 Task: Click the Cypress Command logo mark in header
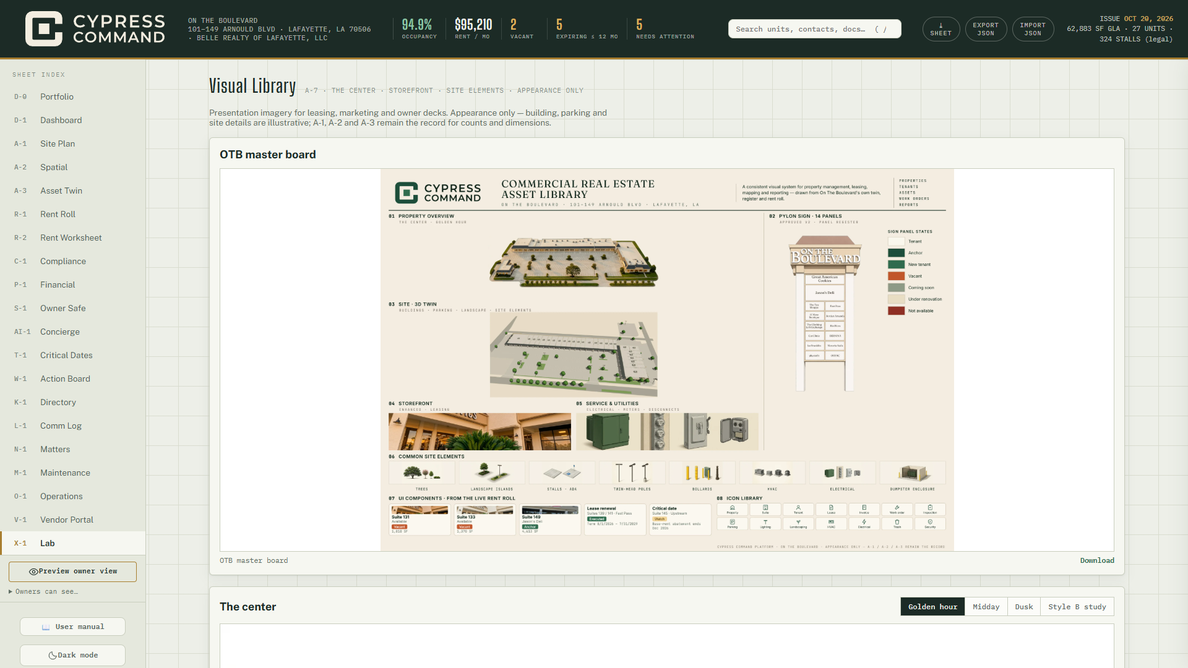tap(44, 28)
